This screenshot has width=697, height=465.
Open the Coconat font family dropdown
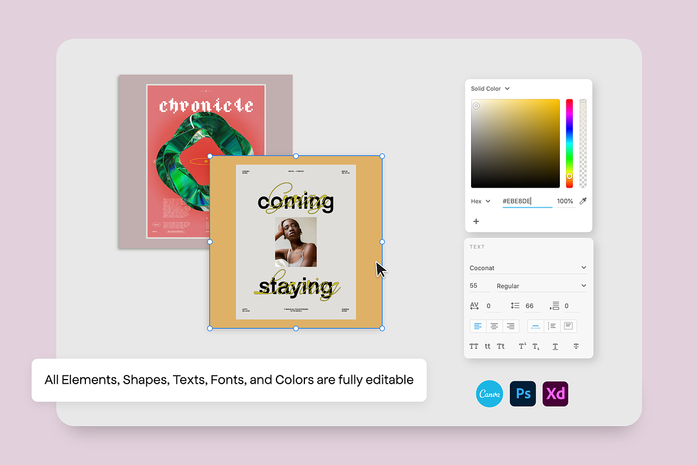pyautogui.click(x=529, y=268)
